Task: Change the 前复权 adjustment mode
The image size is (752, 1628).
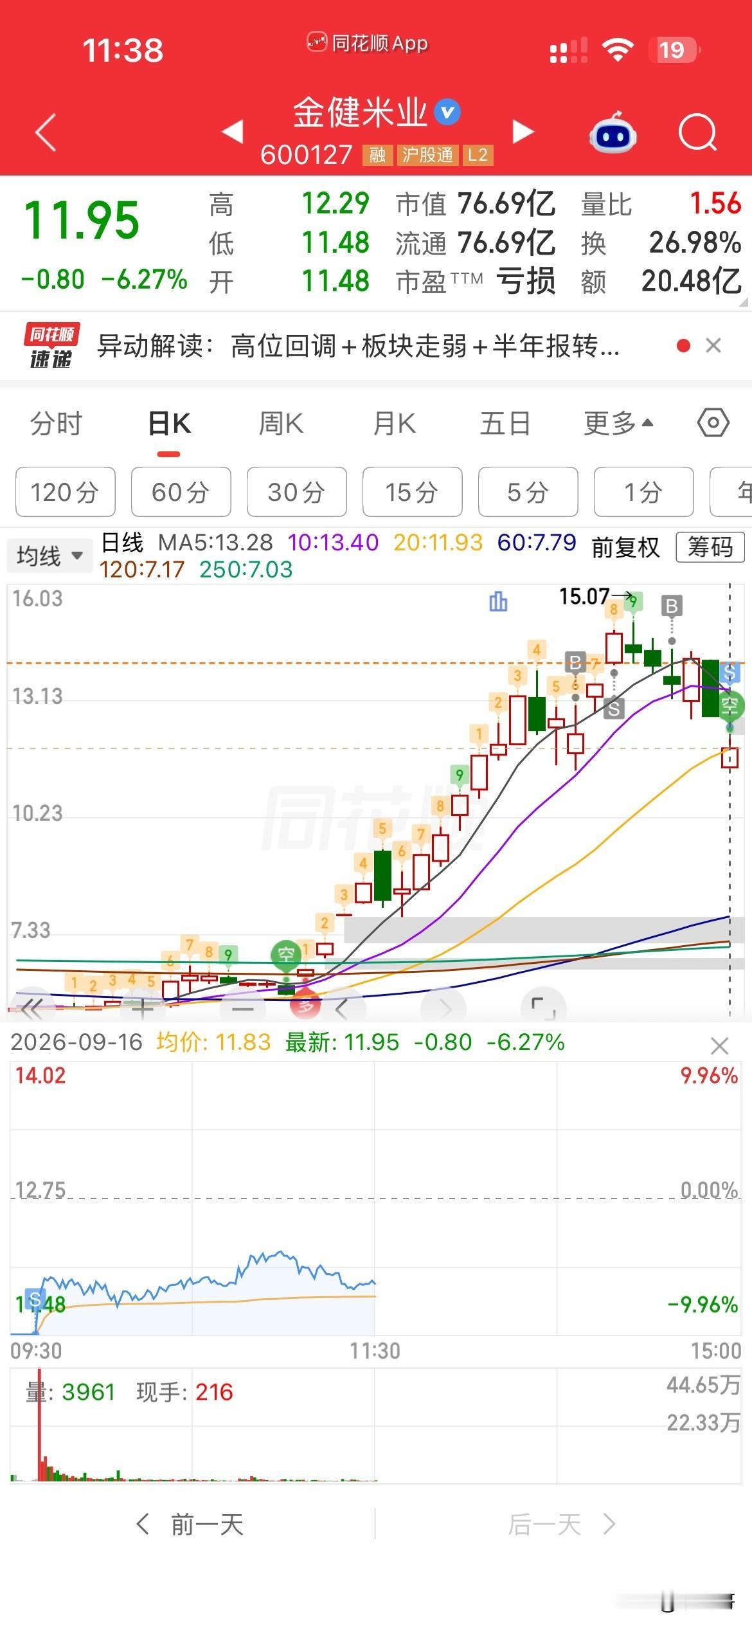Action: coord(625,547)
